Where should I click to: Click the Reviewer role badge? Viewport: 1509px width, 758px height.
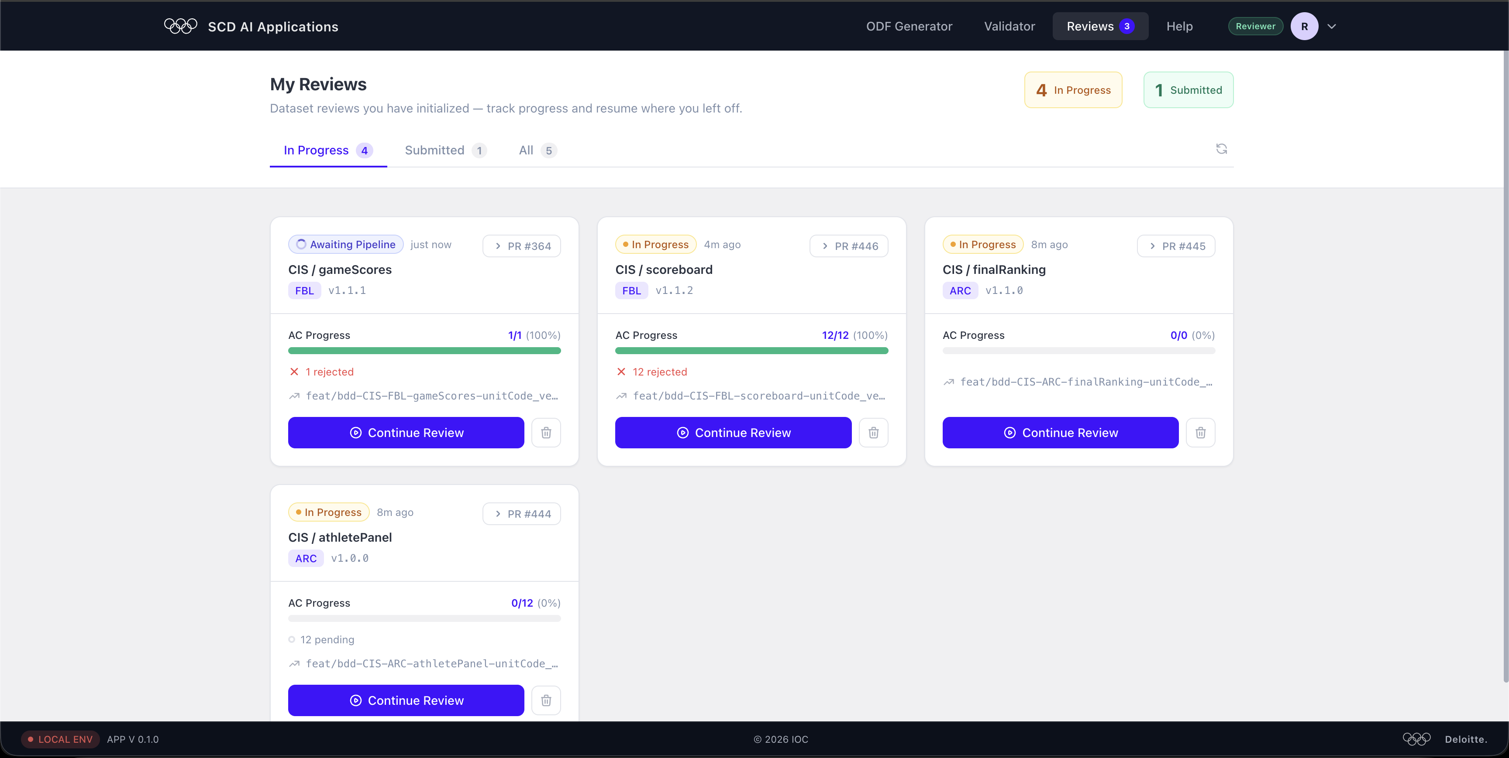pyautogui.click(x=1255, y=26)
